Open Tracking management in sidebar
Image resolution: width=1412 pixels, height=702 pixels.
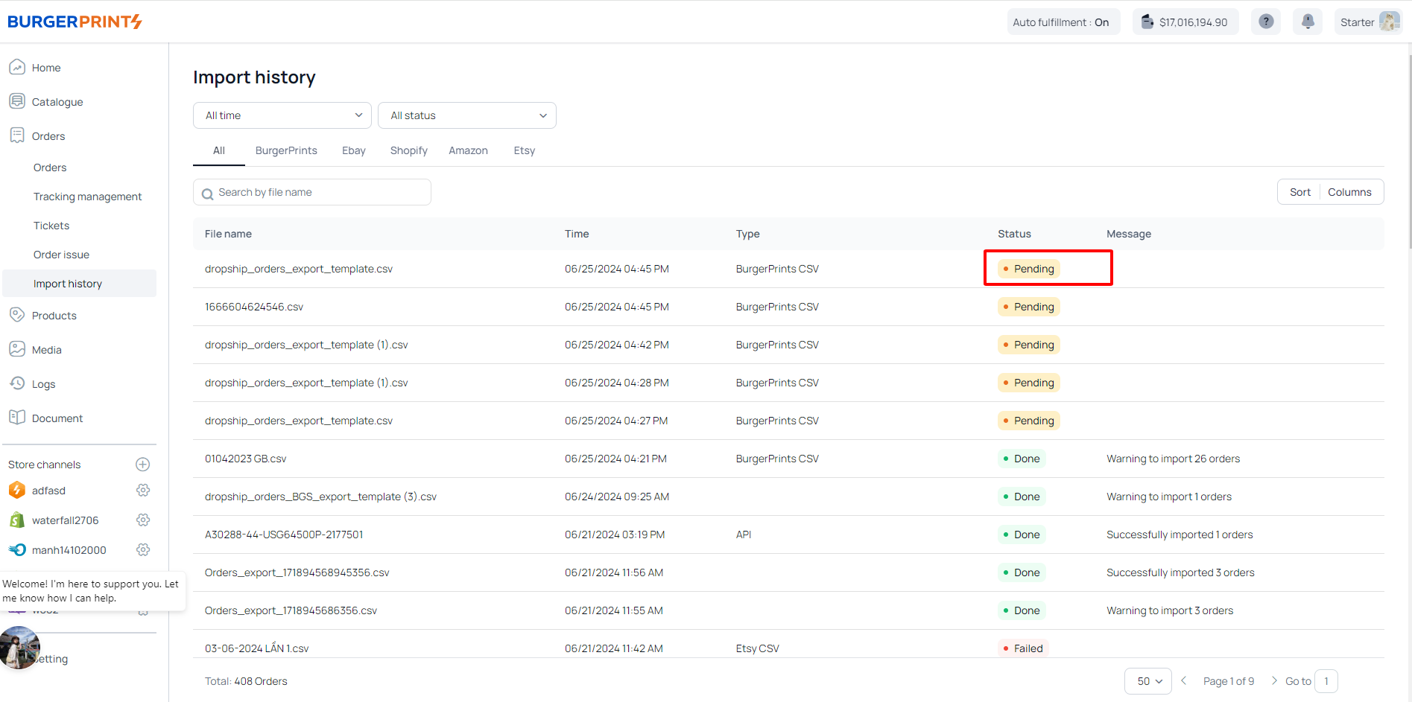(87, 197)
